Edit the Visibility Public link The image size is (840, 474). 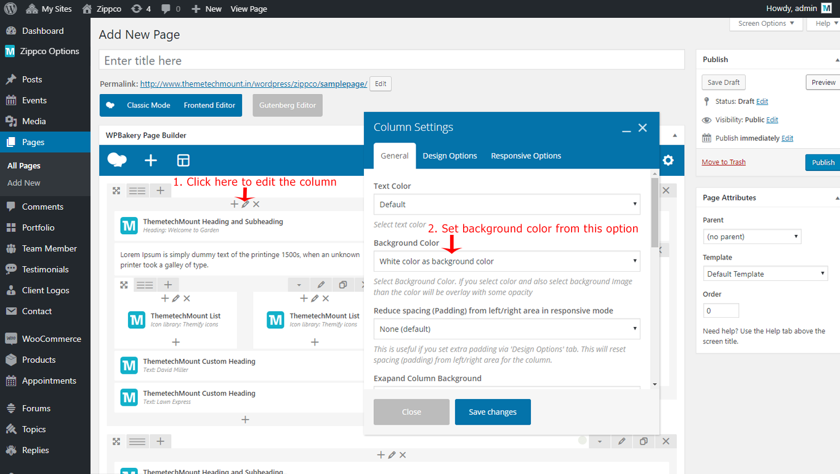point(772,120)
